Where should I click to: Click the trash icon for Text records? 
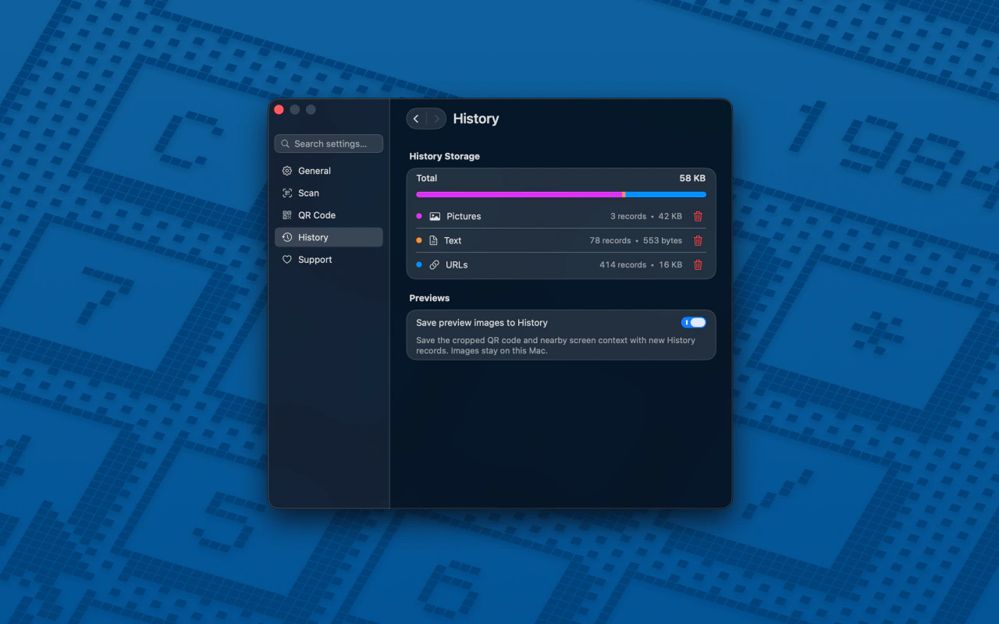(x=698, y=240)
